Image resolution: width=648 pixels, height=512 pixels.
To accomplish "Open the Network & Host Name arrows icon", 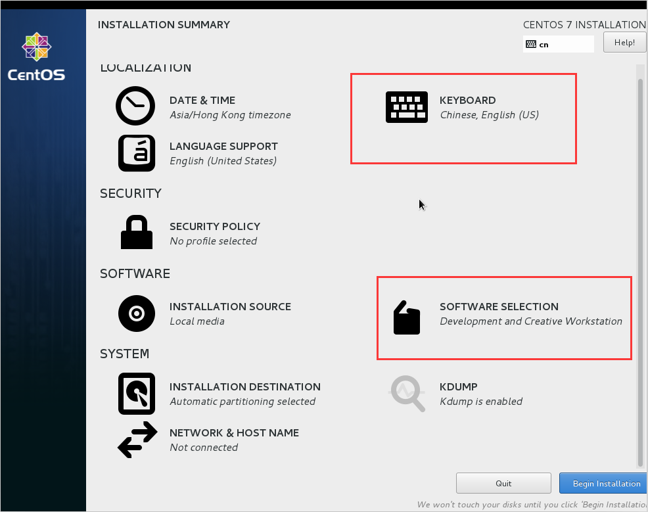I will pos(137,440).
